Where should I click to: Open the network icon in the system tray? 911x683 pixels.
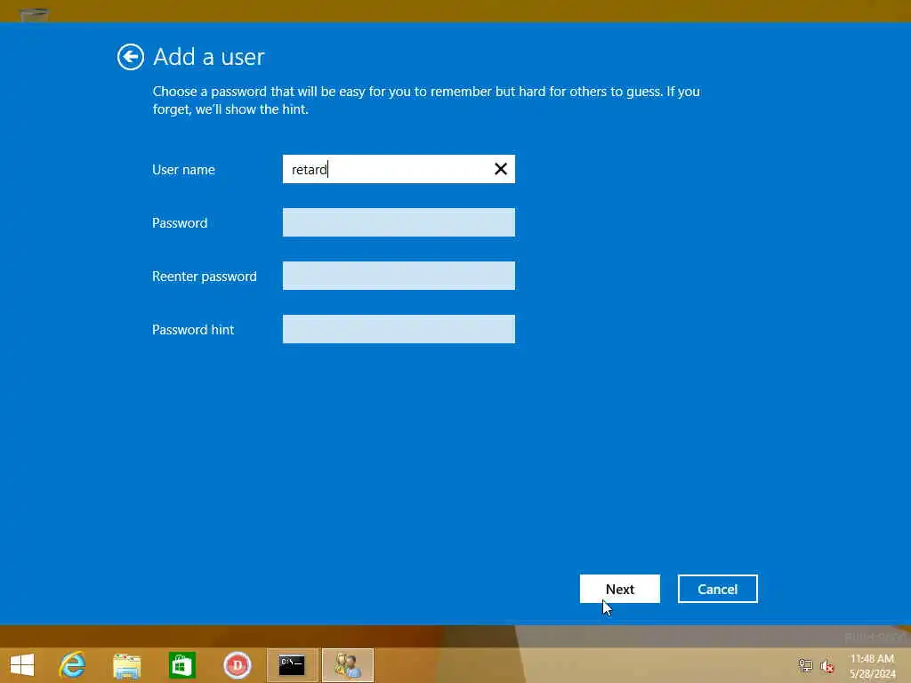point(805,665)
